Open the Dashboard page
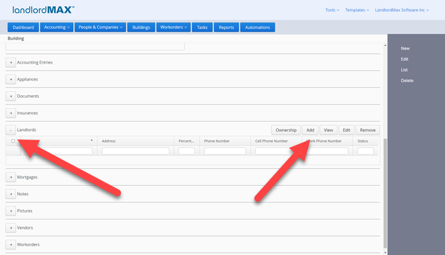The width and height of the screenshot is (445, 255). tap(23, 27)
